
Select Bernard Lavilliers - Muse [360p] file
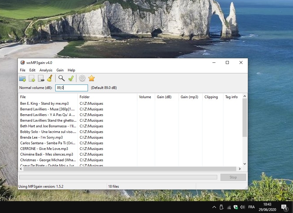48,109
